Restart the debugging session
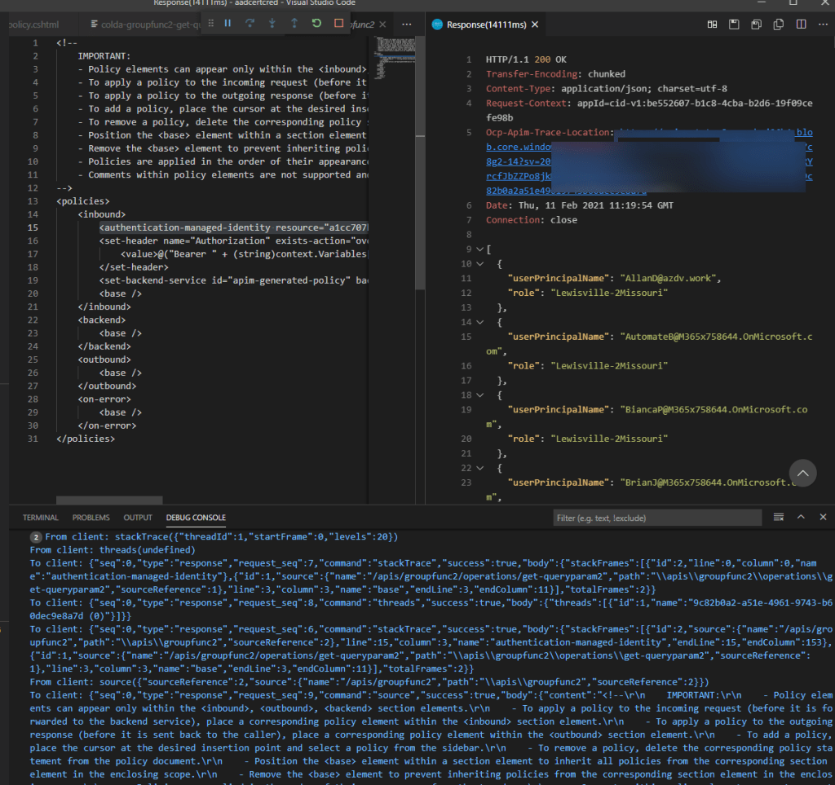The height and width of the screenshot is (785, 835). 316,24
